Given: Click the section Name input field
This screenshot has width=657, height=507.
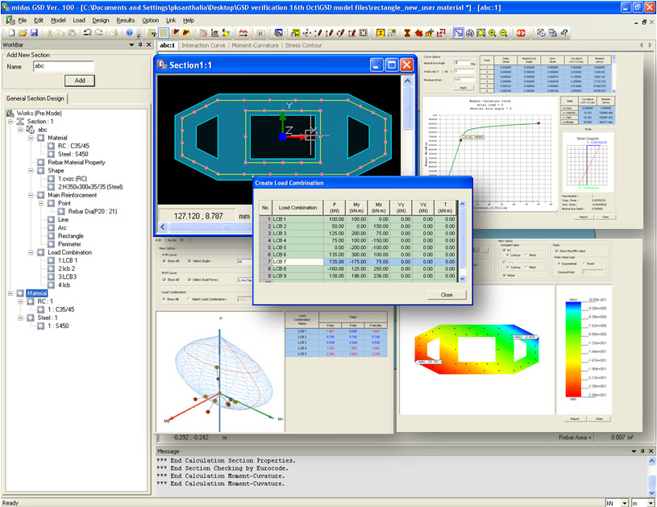Looking at the screenshot, I should coord(63,67).
